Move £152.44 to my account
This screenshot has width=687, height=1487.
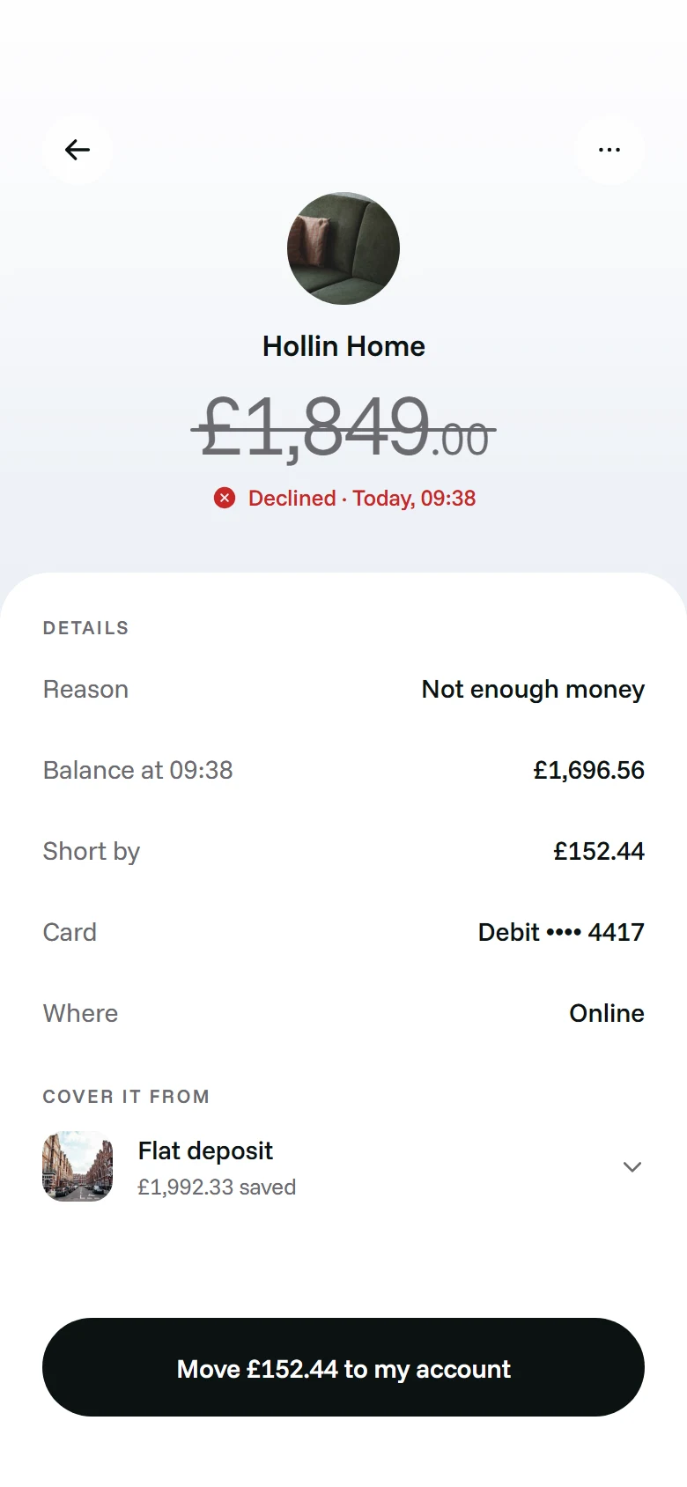coord(343,1367)
